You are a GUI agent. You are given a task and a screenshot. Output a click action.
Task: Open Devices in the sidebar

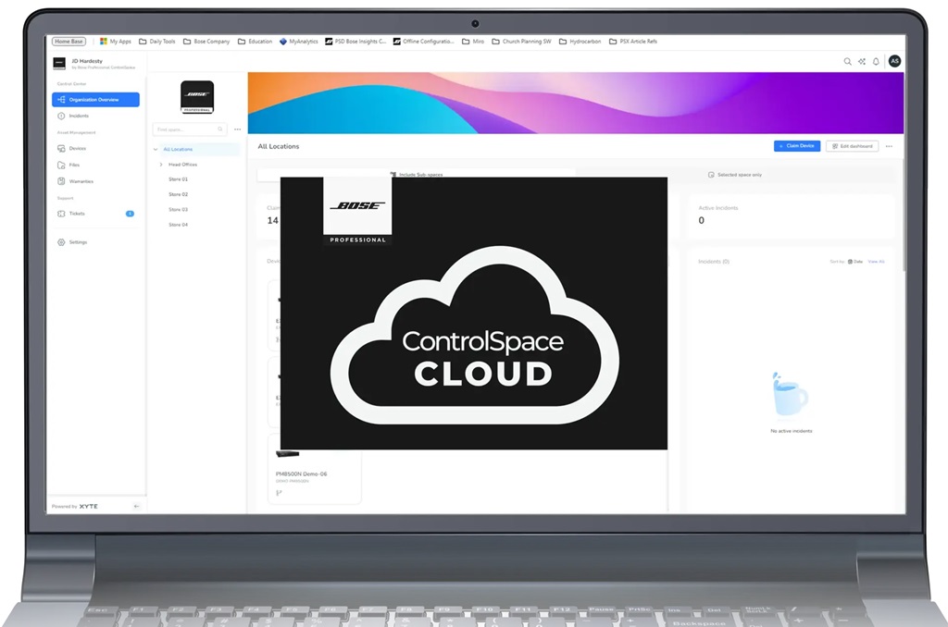(x=77, y=148)
